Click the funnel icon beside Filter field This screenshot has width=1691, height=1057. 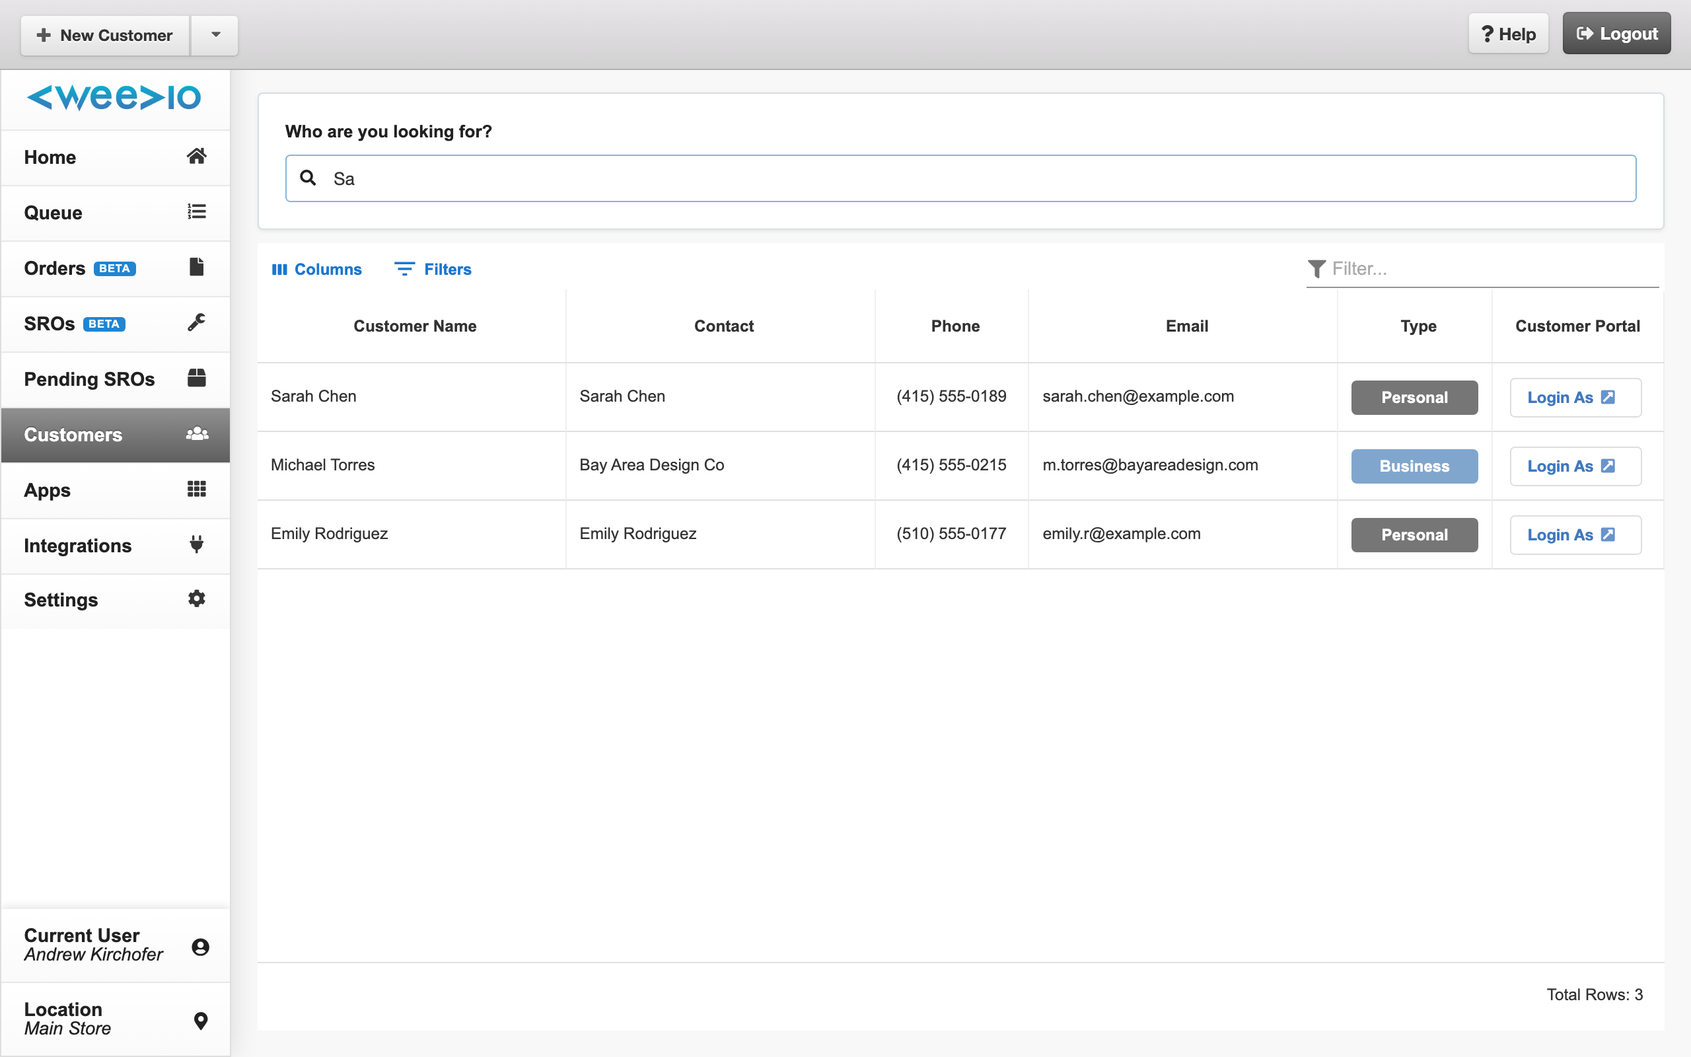1316,268
